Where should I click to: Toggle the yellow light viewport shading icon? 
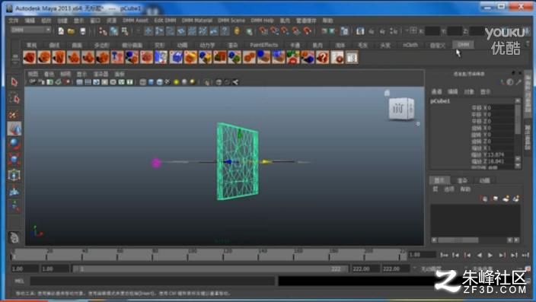click(x=177, y=82)
